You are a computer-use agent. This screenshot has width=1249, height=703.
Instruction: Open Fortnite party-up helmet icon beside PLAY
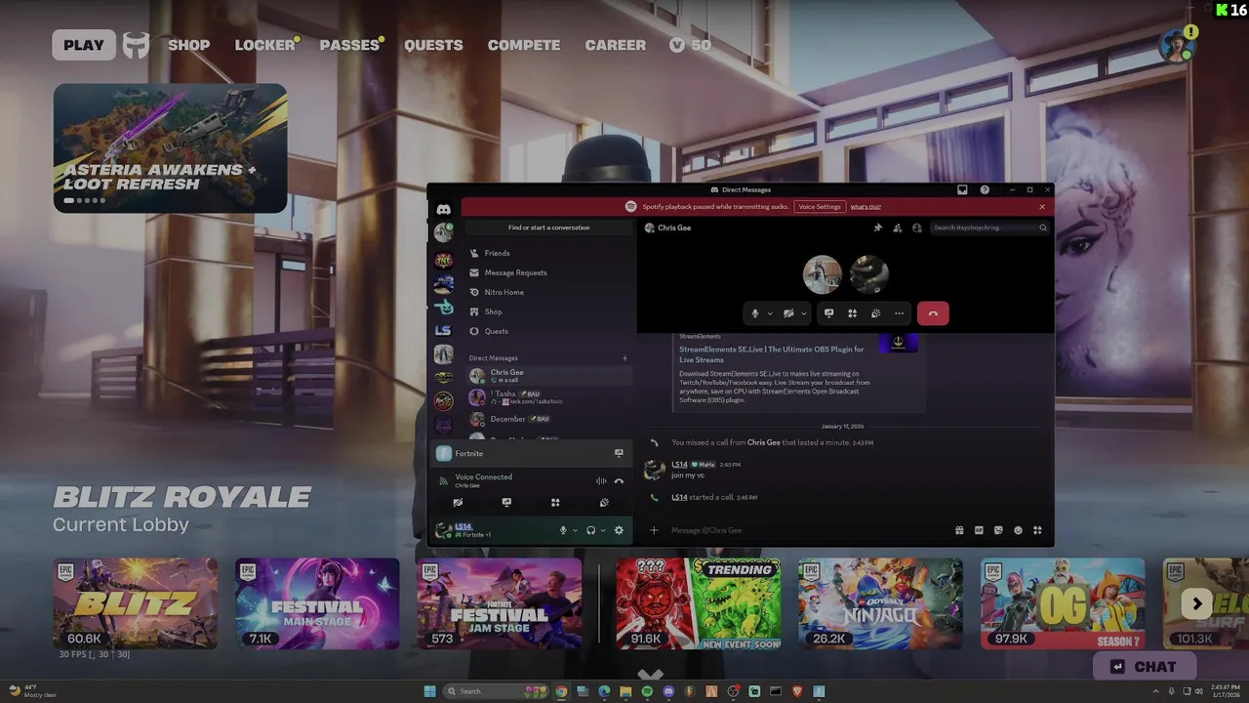pyautogui.click(x=136, y=45)
